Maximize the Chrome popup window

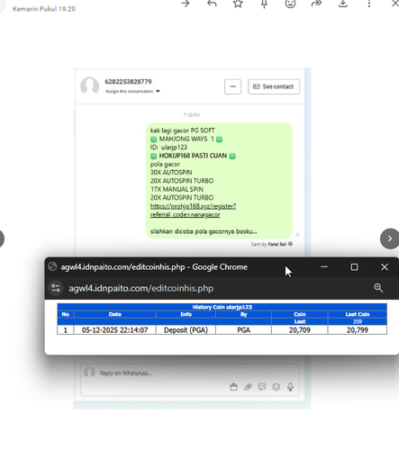pyautogui.click(x=354, y=267)
